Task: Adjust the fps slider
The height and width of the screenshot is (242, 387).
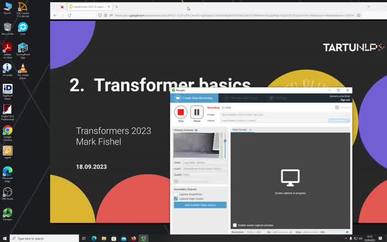Action: point(281,232)
